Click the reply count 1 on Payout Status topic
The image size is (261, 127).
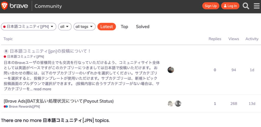tap(215, 104)
